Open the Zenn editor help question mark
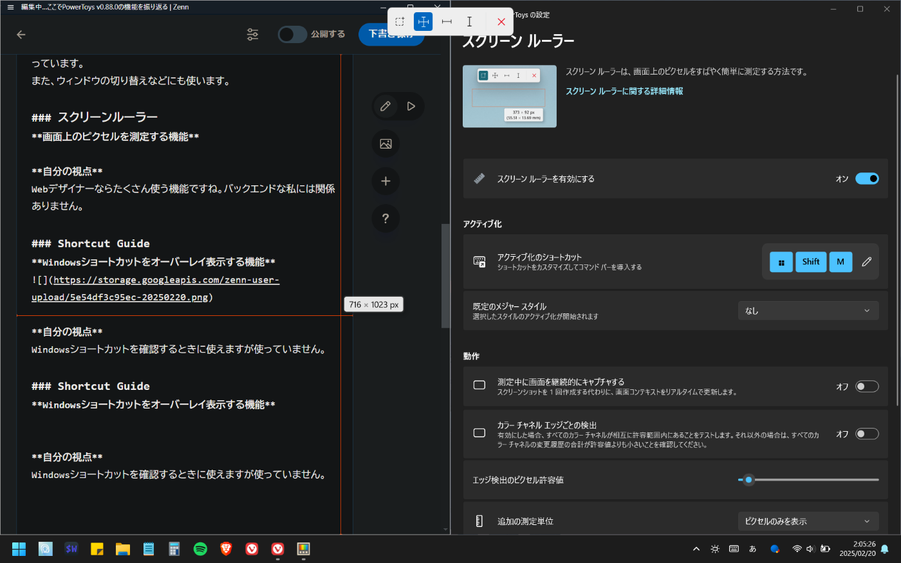901x563 pixels. 385,219
